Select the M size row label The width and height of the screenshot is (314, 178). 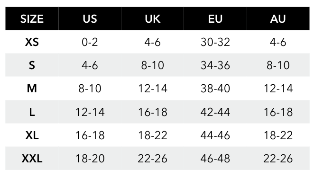32,89
